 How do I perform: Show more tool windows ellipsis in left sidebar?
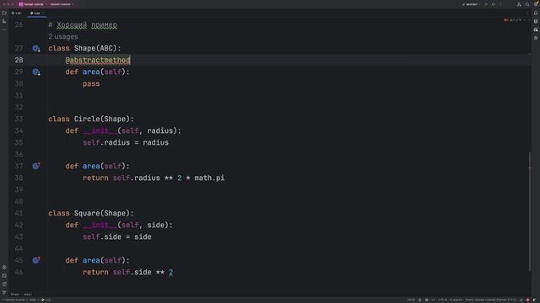coord(4,30)
